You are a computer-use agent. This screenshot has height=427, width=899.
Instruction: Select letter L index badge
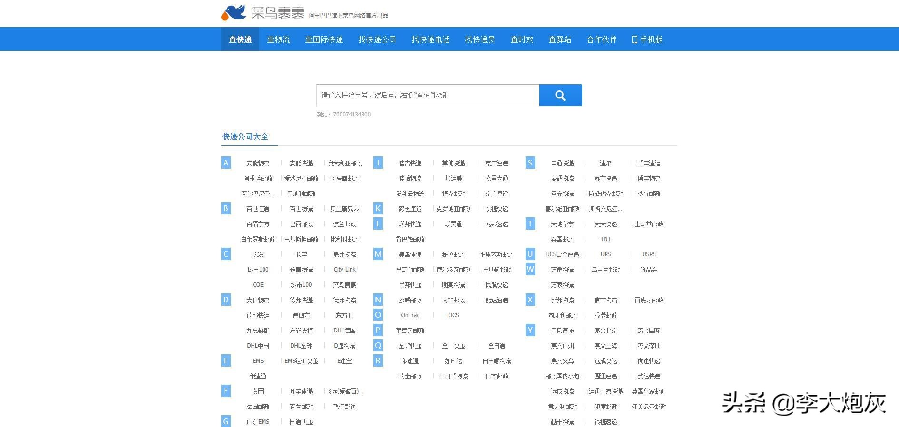[x=378, y=224]
